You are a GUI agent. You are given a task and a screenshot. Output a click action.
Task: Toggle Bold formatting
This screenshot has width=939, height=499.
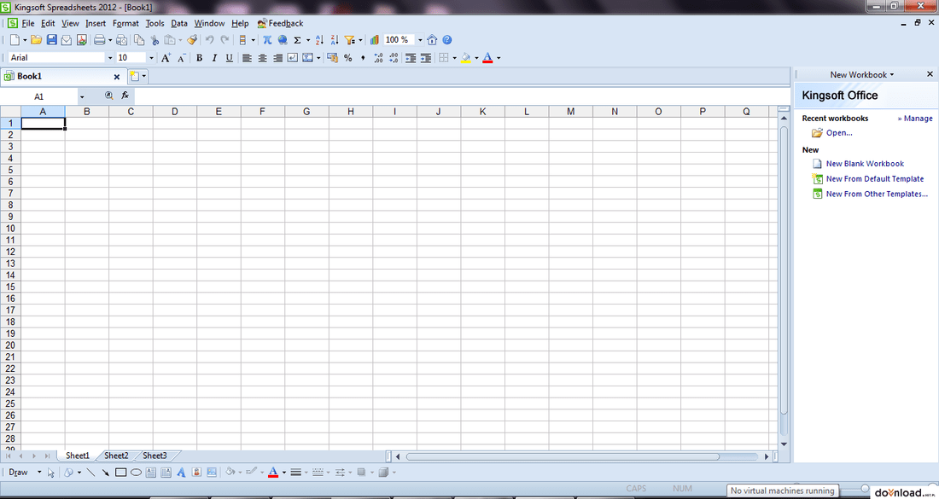click(199, 58)
